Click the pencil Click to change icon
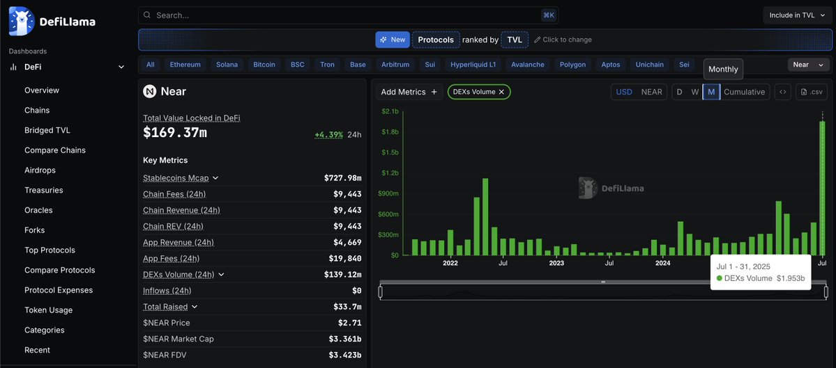This screenshot has width=836, height=368. [538, 40]
